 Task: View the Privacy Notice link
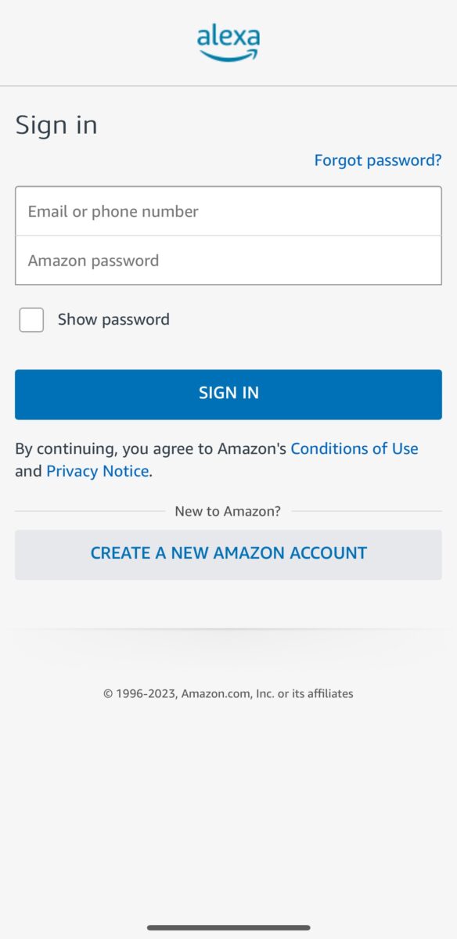pos(98,471)
